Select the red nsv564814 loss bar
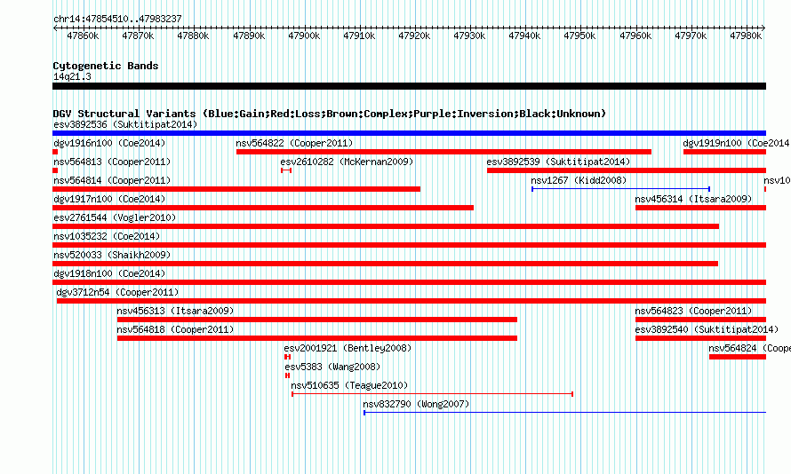791x474 pixels. click(236, 189)
